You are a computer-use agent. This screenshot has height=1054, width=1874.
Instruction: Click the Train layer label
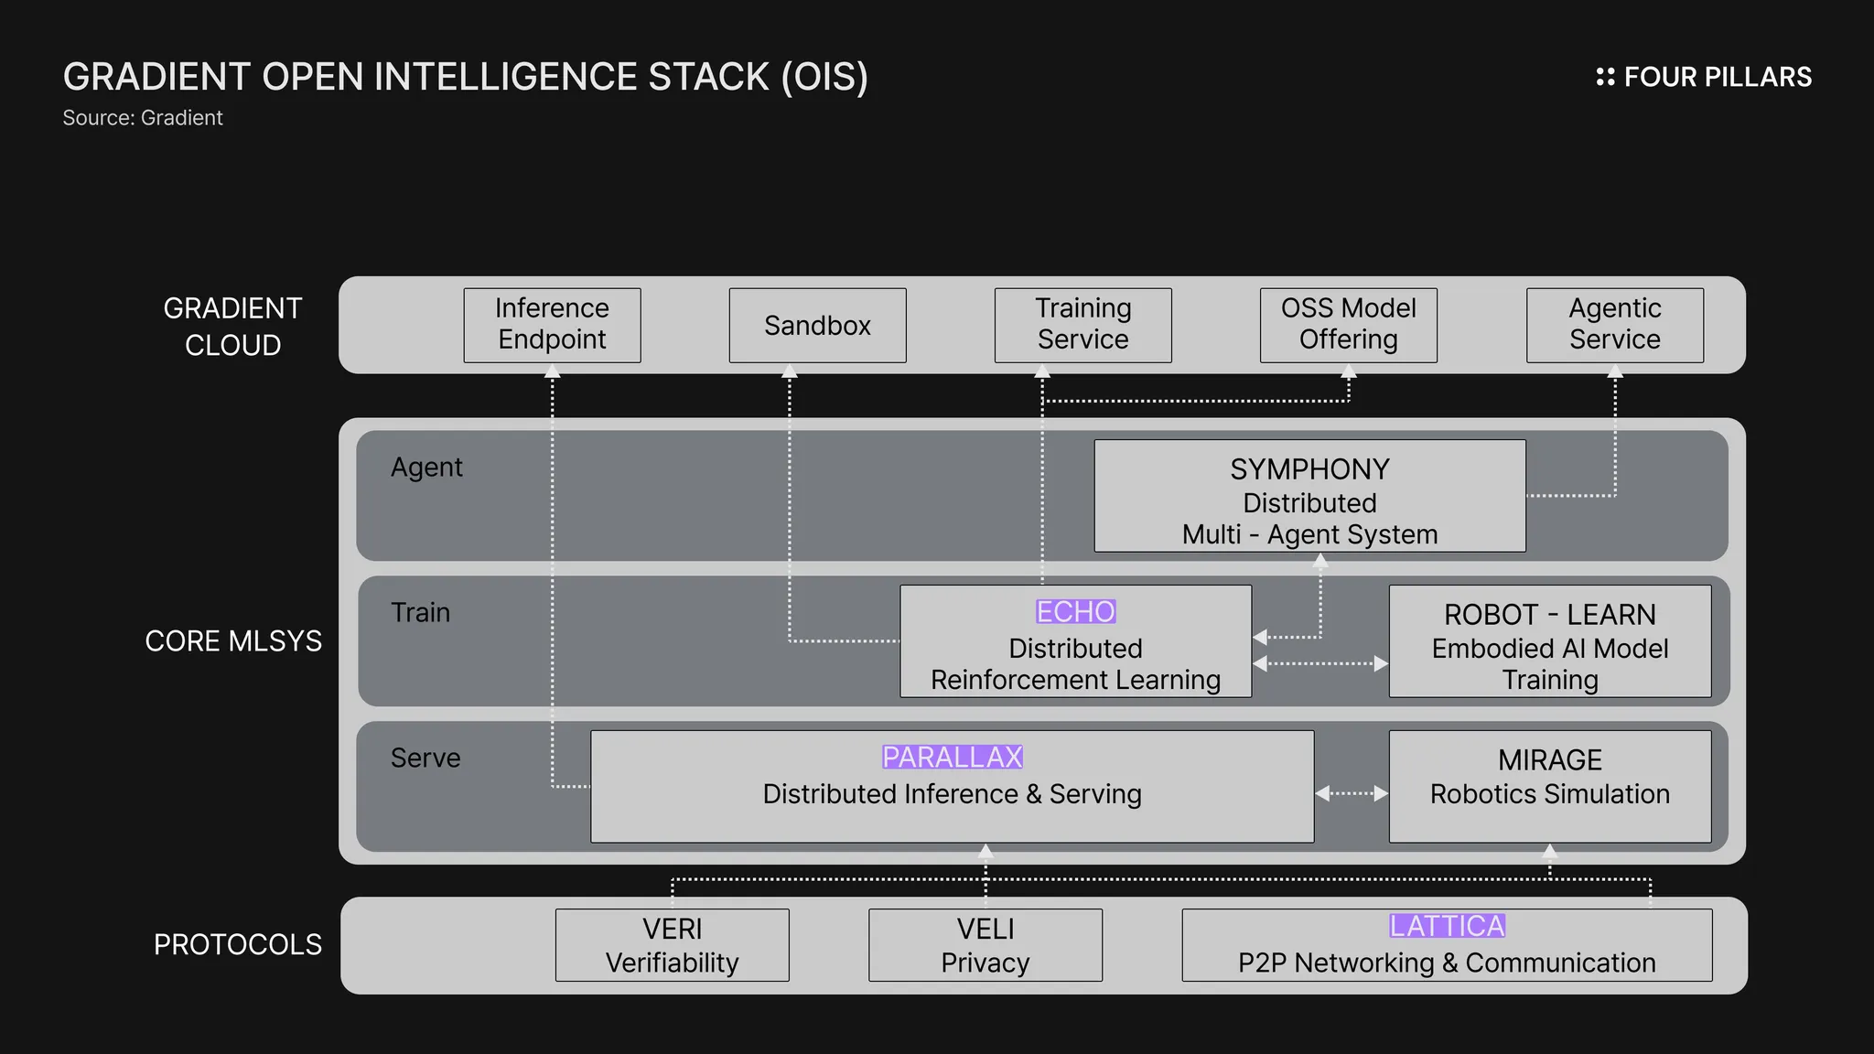point(420,612)
